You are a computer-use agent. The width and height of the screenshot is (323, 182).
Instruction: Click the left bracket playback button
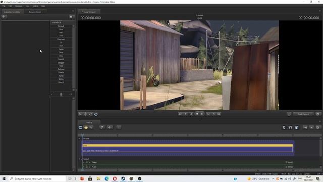point(185,114)
